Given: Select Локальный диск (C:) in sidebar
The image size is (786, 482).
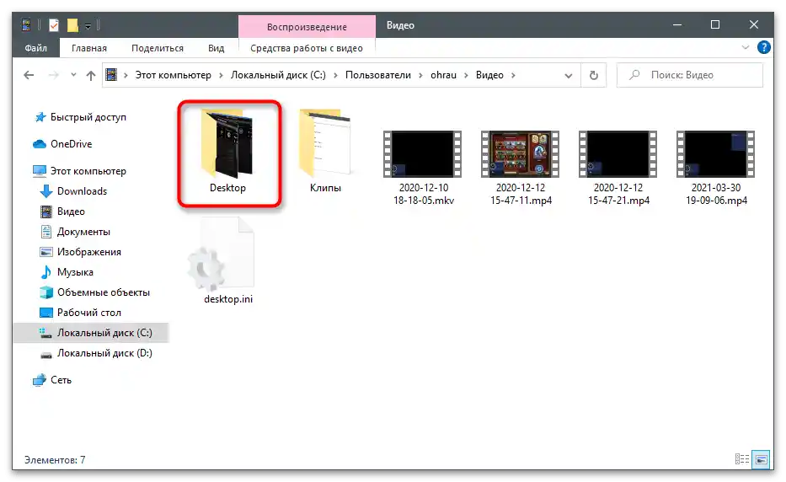Looking at the screenshot, I should coord(91,333).
